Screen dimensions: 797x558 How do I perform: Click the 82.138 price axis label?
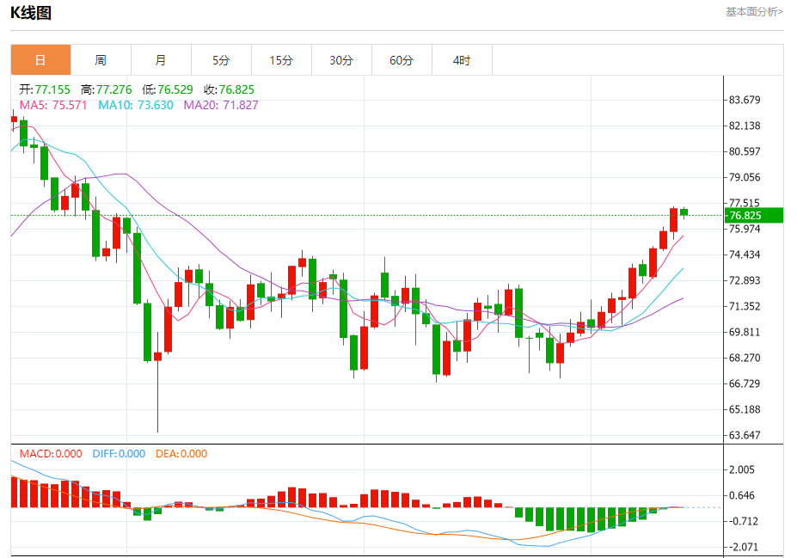[x=745, y=126]
